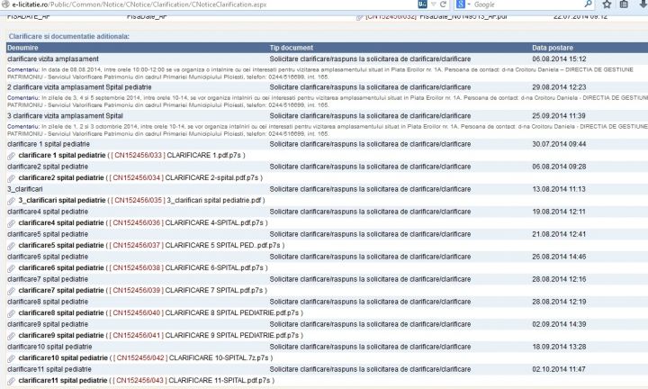
Task: Bookmark this page using the star icon
Action: pos(607,5)
